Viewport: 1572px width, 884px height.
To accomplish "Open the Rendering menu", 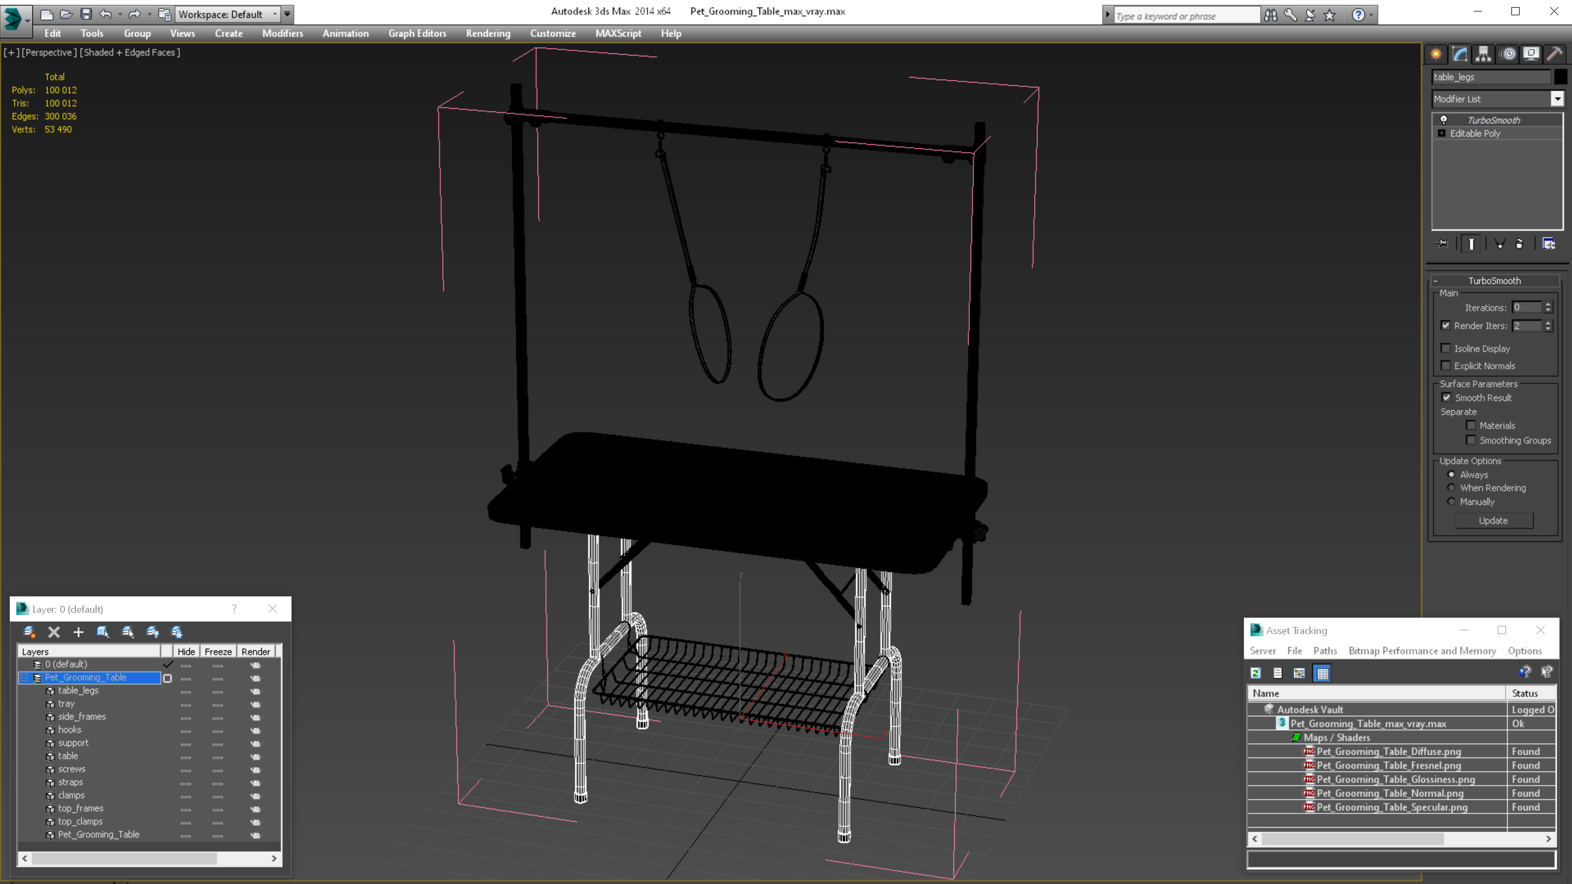I will click(487, 33).
